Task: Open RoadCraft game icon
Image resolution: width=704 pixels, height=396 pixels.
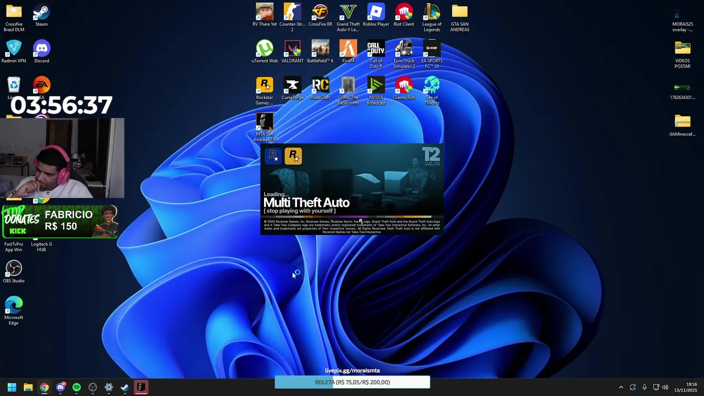Action: 320,89
